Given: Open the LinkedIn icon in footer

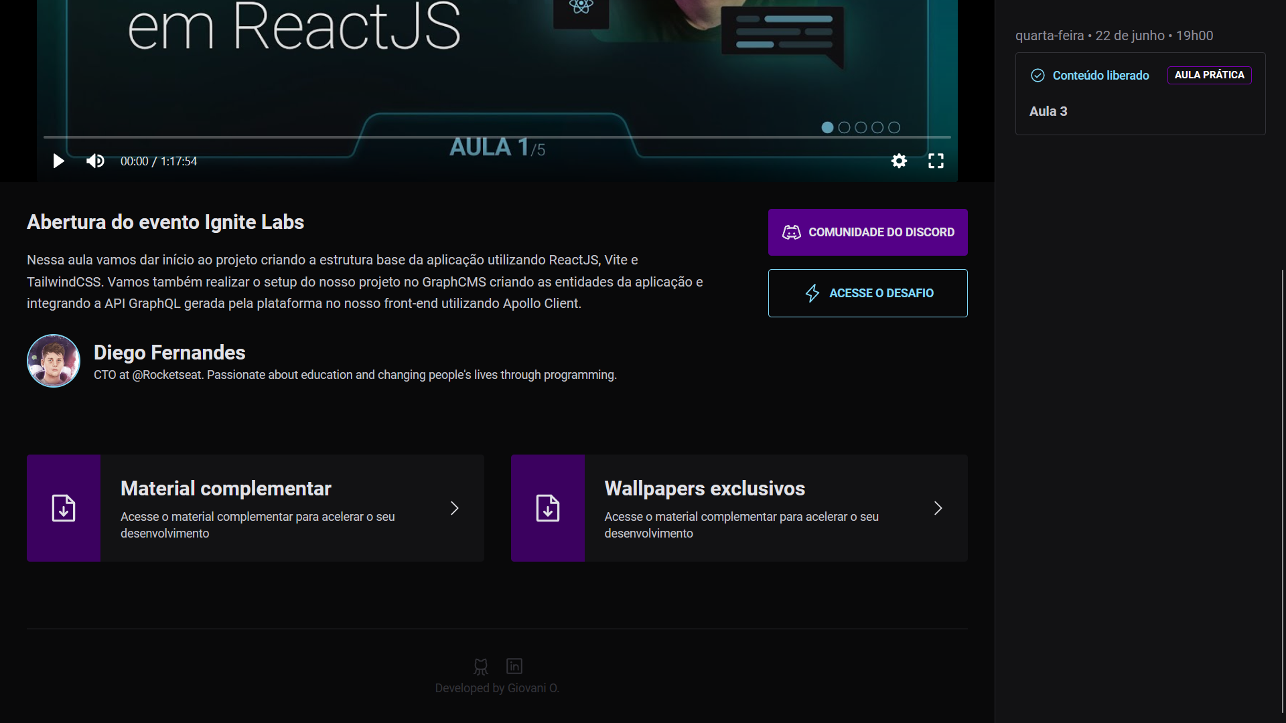Looking at the screenshot, I should tap(514, 666).
